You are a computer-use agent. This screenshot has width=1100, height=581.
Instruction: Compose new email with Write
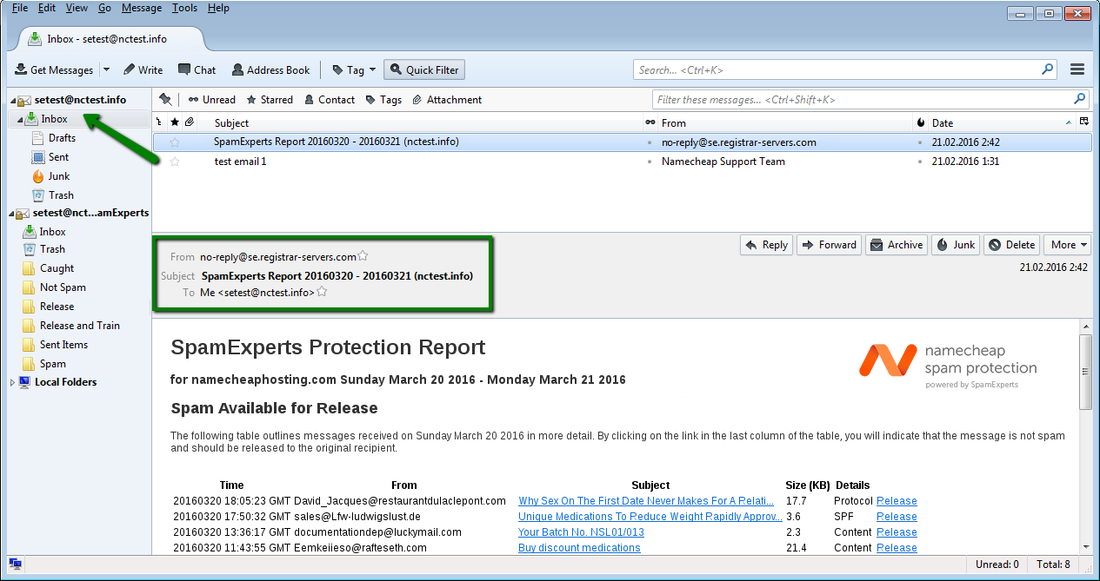click(143, 69)
